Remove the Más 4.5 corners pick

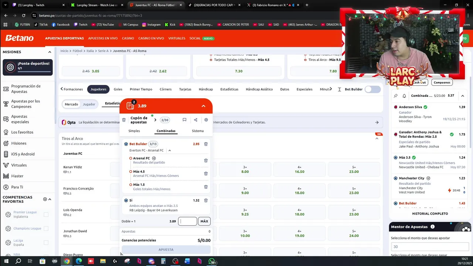[206, 174]
